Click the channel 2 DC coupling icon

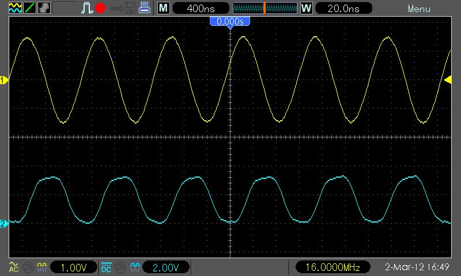click(x=106, y=267)
